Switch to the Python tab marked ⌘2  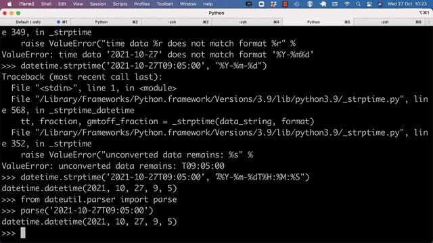pyautogui.click(x=106, y=22)
